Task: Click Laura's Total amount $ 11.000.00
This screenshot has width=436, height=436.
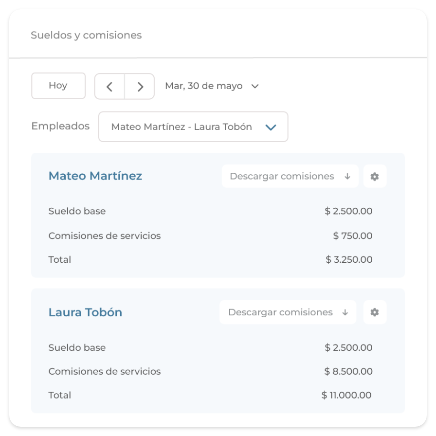Action: click(346, 396)
